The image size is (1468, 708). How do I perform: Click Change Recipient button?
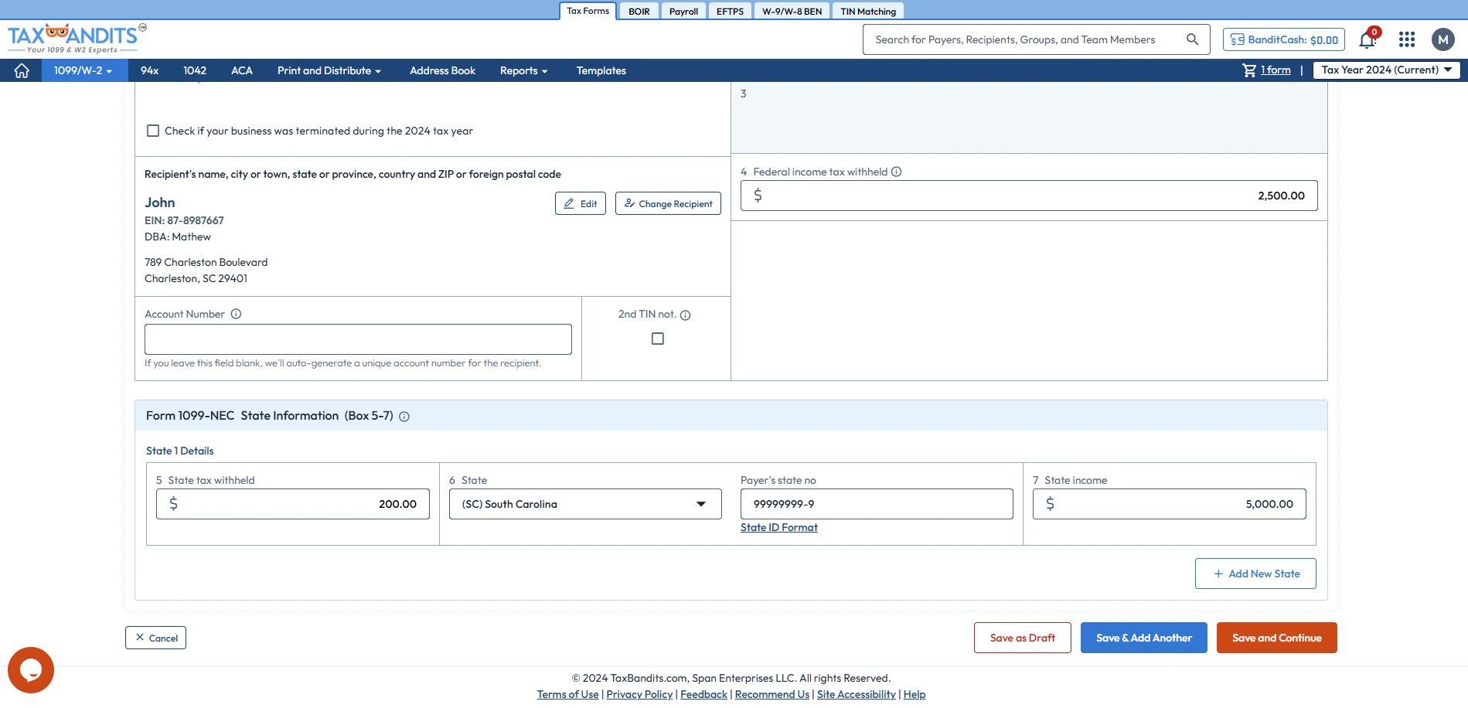(668, 203)
